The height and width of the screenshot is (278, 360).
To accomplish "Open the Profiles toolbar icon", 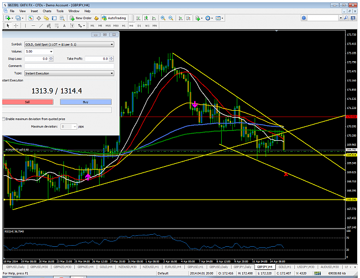I will (18, 18).
